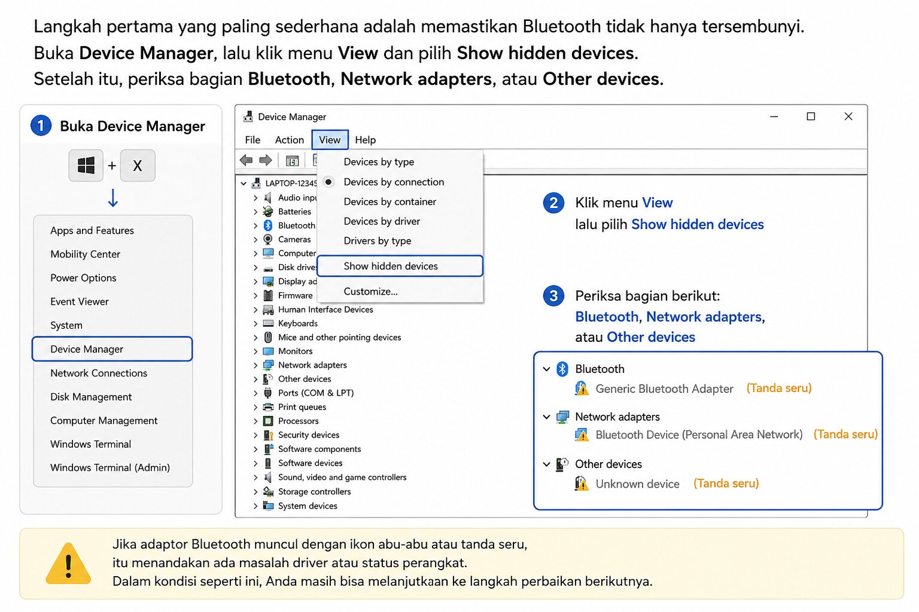
Task: Expand the Other devices chevron in device tree
Action: point(255,379)
